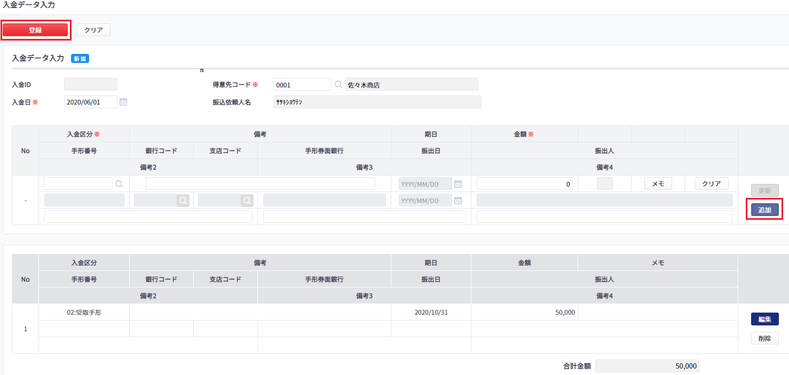Click the 銀行コード search icon

coord(183,201)
